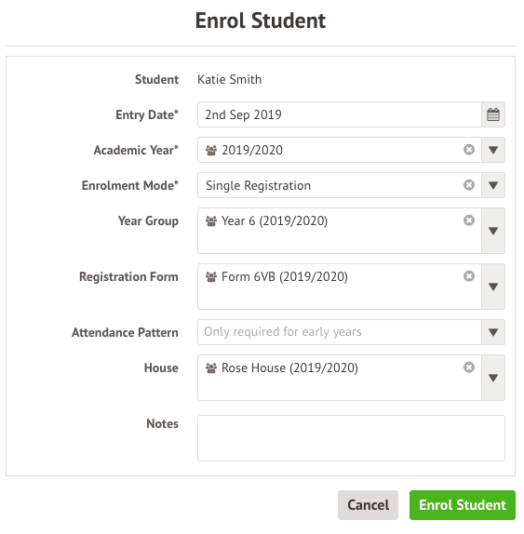Click the Entry Date field showing 2nd Sep 2019
Screen dimensions: 524x534
[x=340, y=114]
